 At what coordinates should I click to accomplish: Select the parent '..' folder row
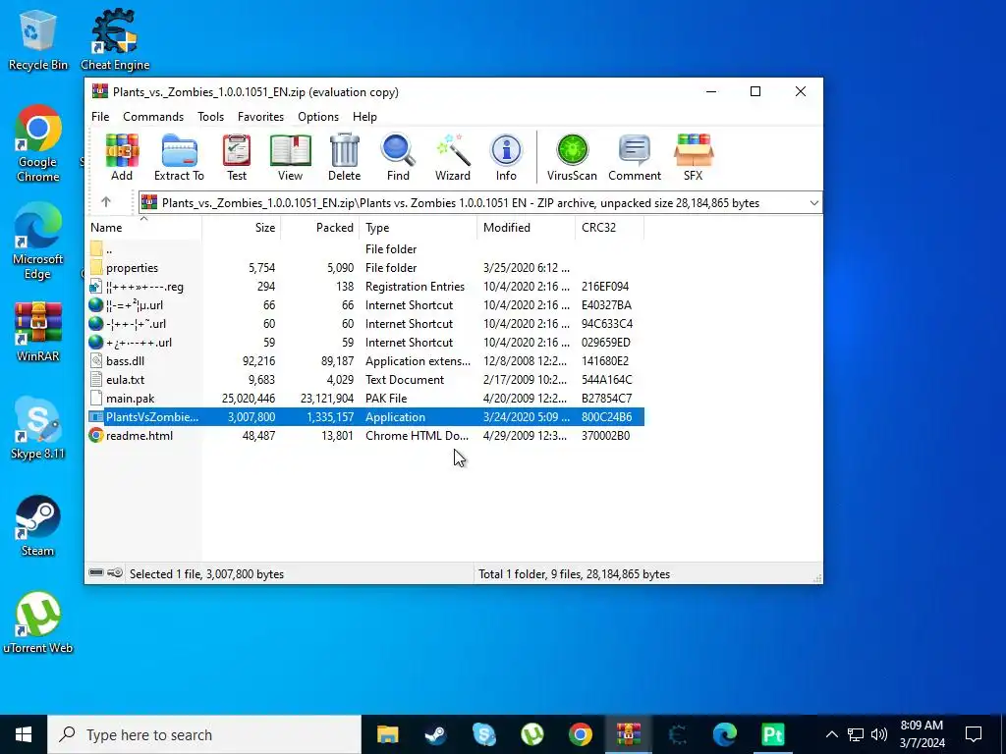click(x=365, y=248)
